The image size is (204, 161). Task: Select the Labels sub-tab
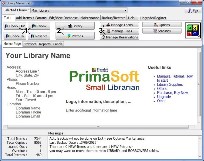point(58,44)
